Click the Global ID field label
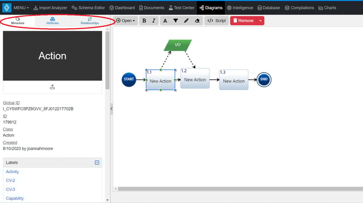363x203 pixels. point(11,103)
